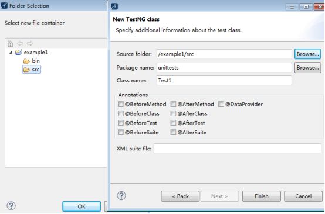Enable the @BeforeMethod annotation checkbox
This screenshot has height=214, width=325.
[121, 104]
